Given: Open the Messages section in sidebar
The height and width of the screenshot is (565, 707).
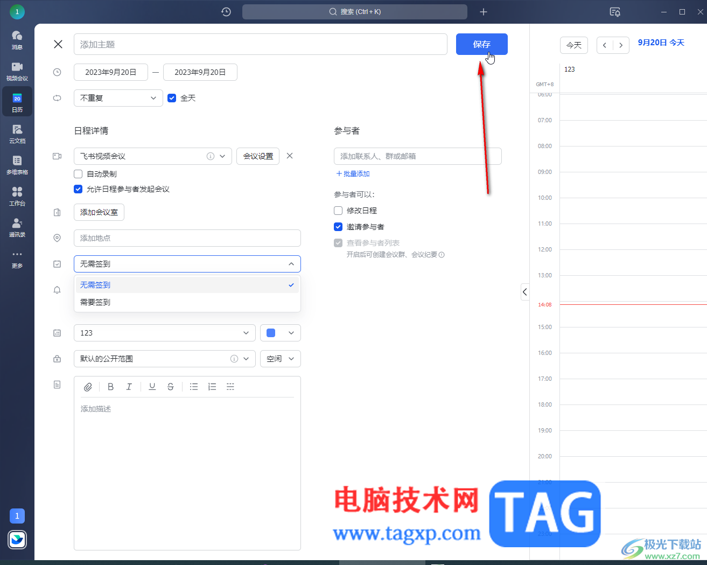Looking at the screenshot, I should [17, 40].
